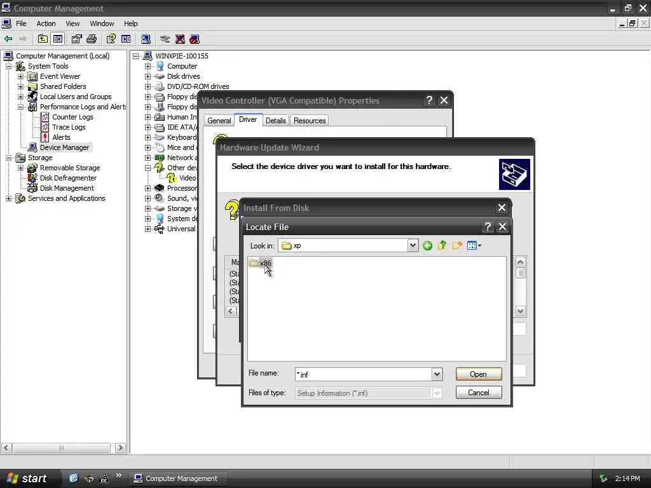Open the View menu
The width and height of the screenshot is (651, 488).
[72, 24]
